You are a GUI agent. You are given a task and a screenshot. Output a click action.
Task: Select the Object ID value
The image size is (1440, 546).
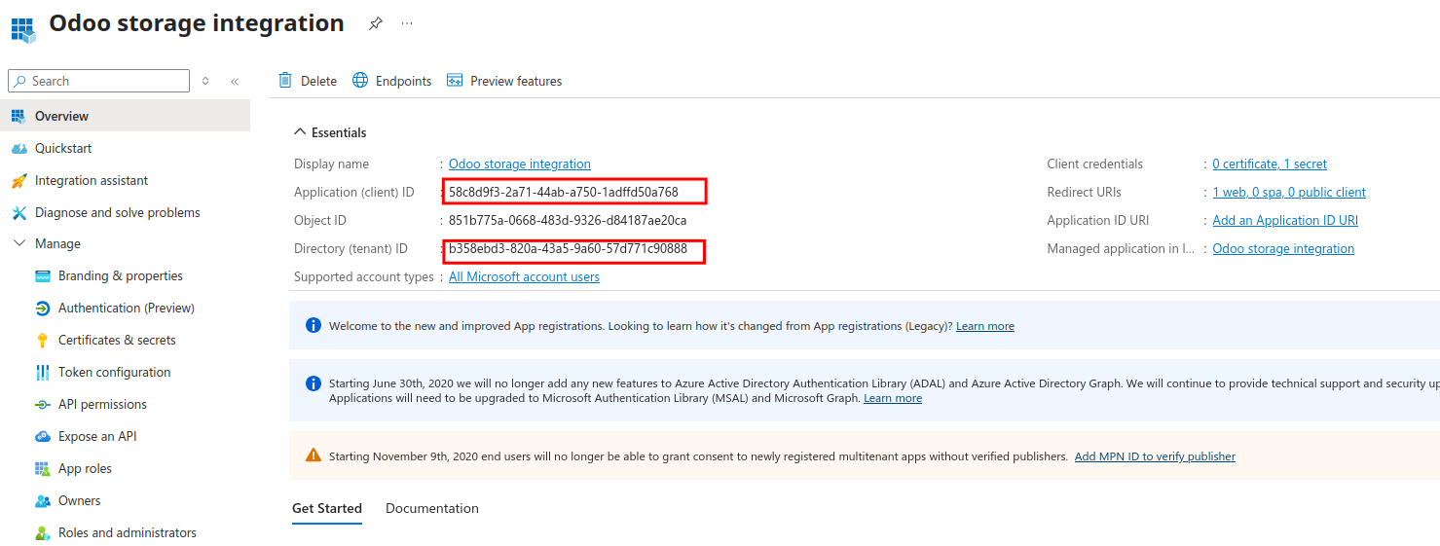(x=568, y=220)
